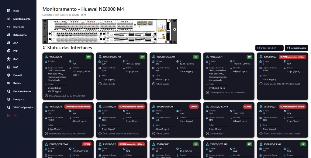Click IP value 190.8.161.209/30
Screen dimensions: 311x158
point(242,64)
